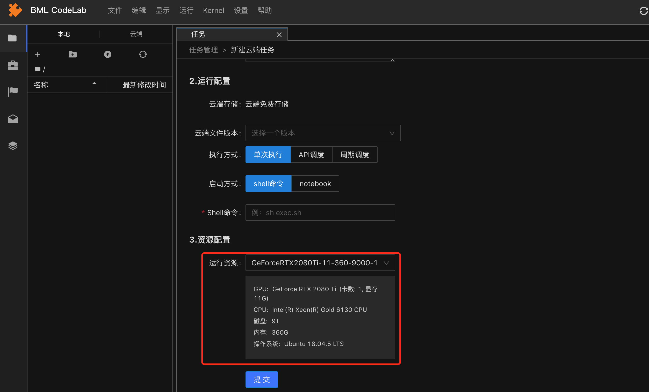Switch to the 云端 tab

point(136,34)
